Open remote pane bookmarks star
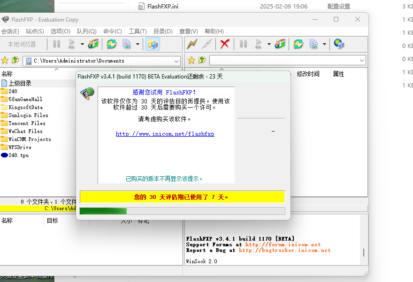 pos(191,61)
